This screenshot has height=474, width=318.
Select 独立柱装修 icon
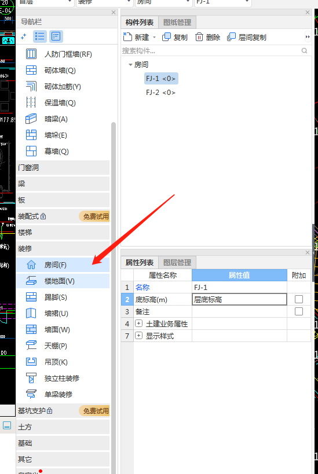click(x=31, y=378)
